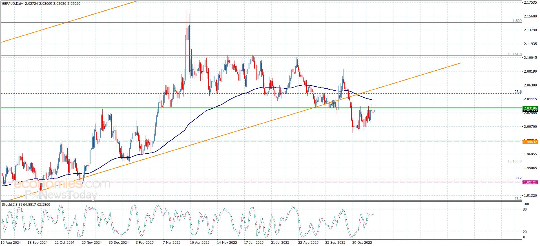Click price axis value 2.11935
540x246 pixels.
click(530, 44)
